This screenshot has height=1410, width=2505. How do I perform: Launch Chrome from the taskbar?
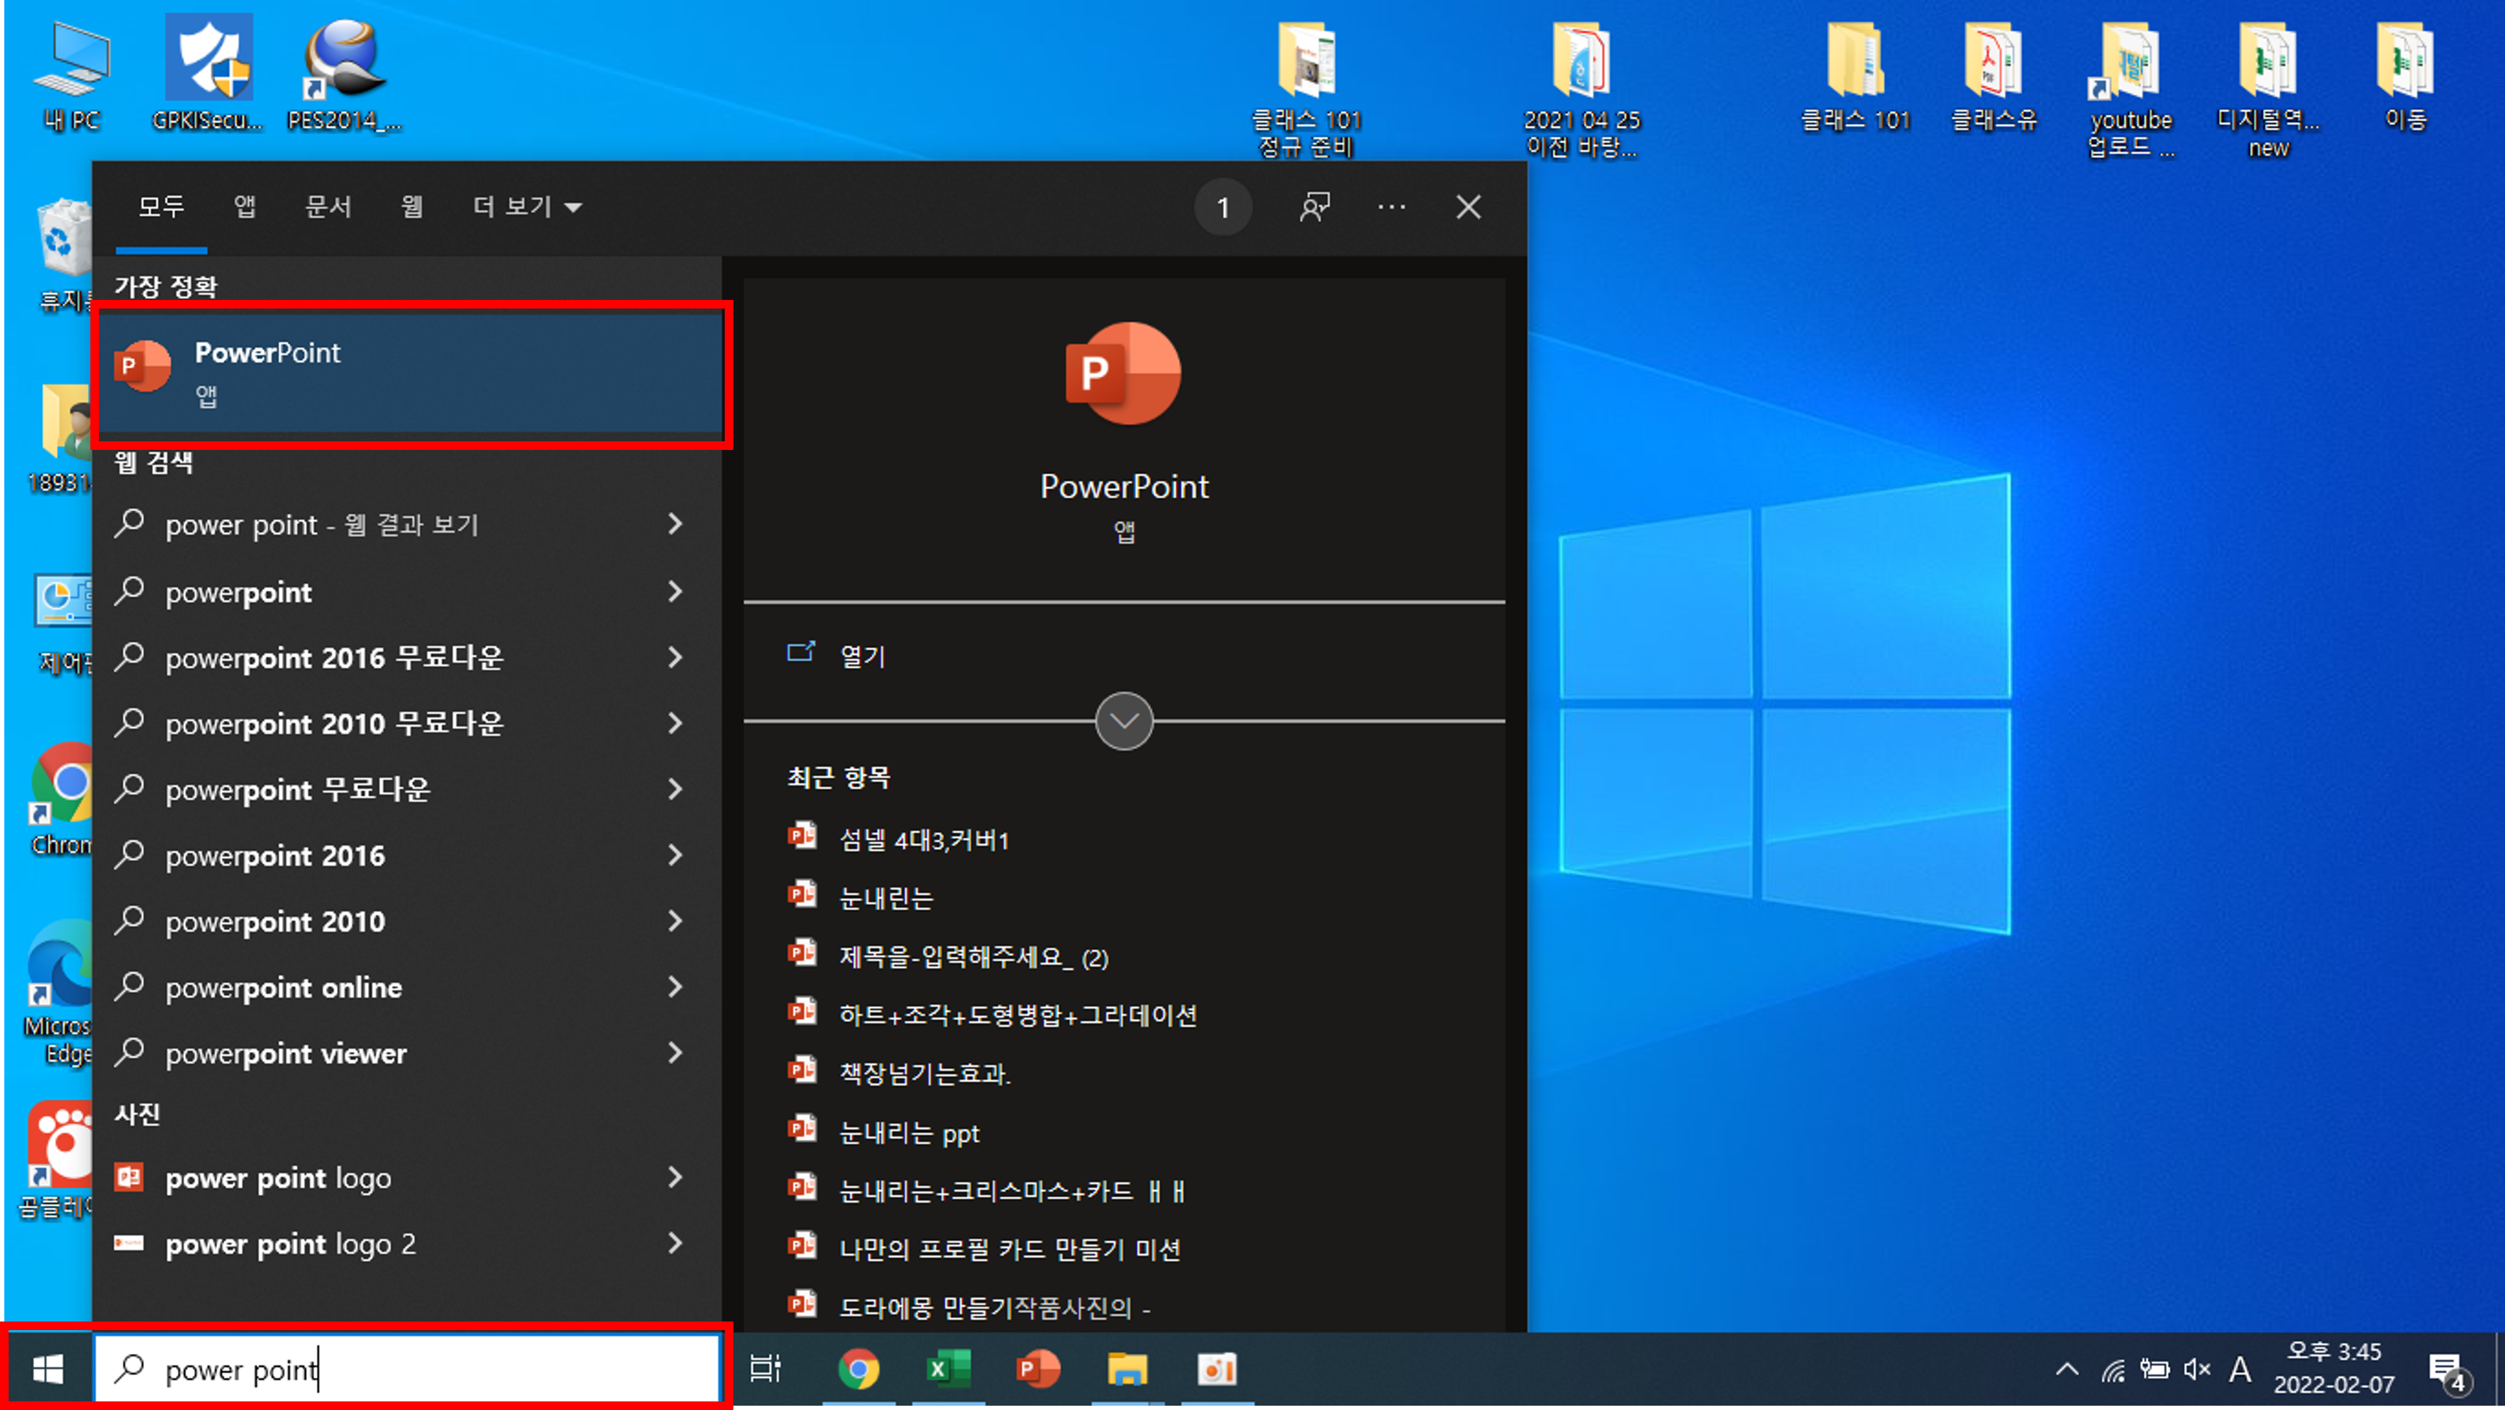[858, 1369]
